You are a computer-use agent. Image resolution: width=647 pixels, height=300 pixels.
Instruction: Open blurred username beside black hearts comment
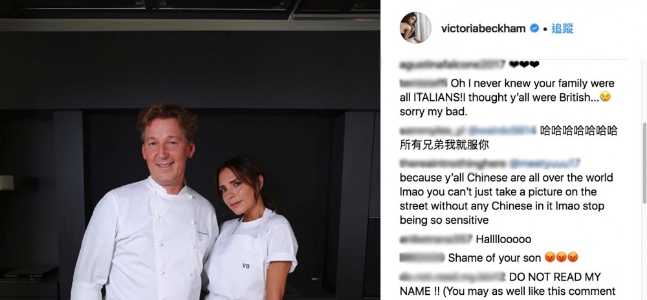click(x=453, y=65)
